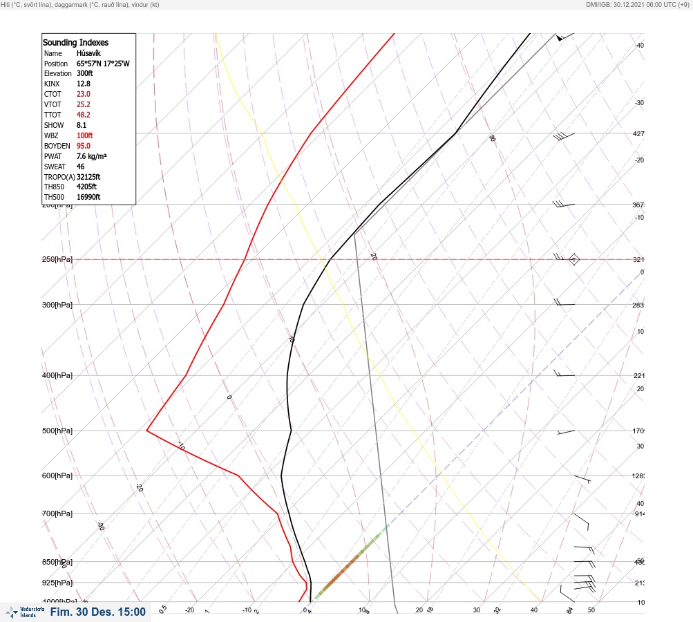
Task: Click the dew point line's kink at 500 hPa
Action: click(147, 430)
